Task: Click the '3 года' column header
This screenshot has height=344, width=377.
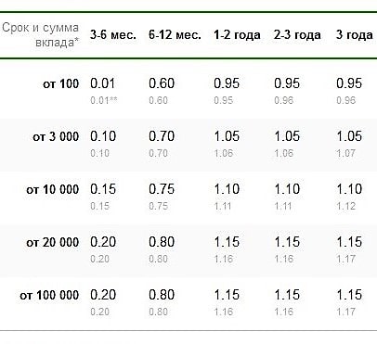Action: pos(355,35)
